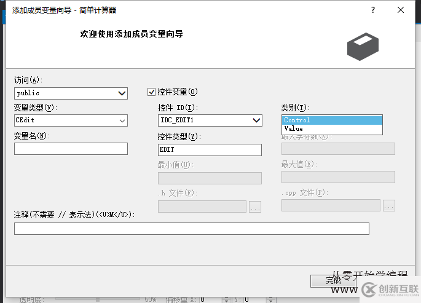
Task: Click the 变量名 input field
Action: 71,149
